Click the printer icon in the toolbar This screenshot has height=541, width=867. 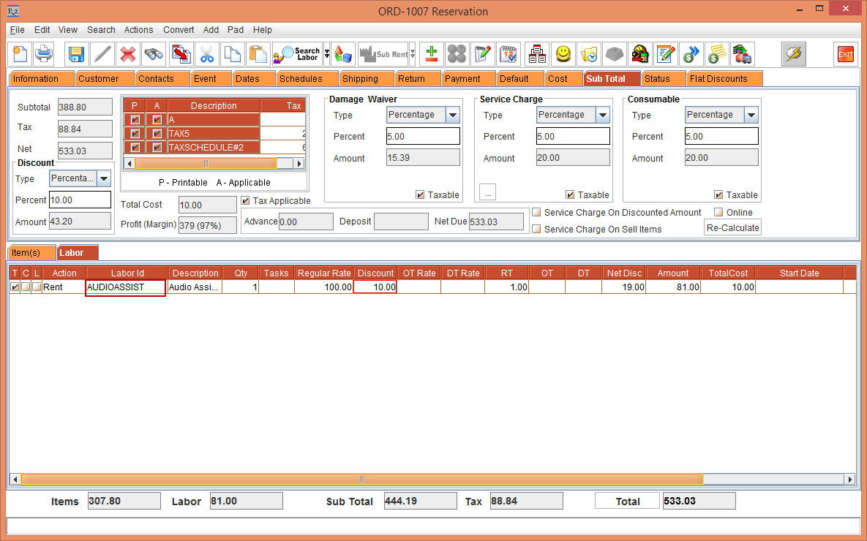coord(45,54)
